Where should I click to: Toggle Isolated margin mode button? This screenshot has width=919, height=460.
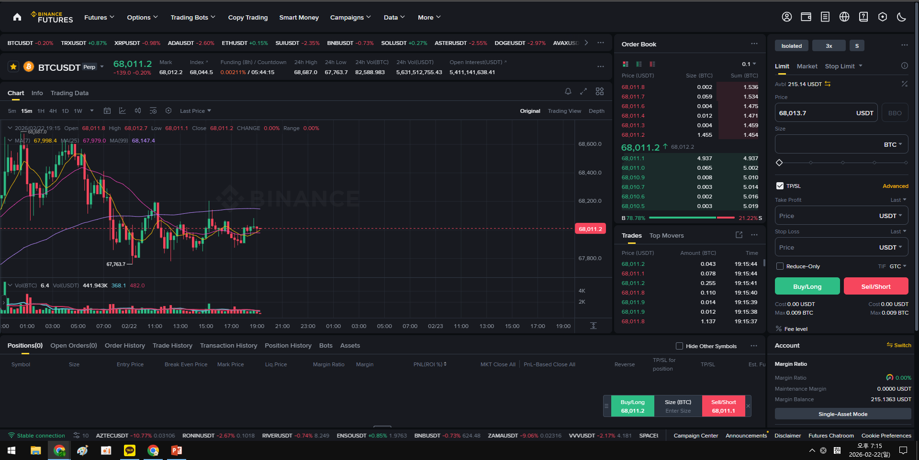792,46
